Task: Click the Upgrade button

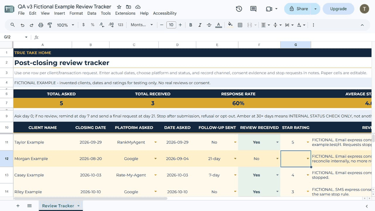Action: click(x=338, y=9)
